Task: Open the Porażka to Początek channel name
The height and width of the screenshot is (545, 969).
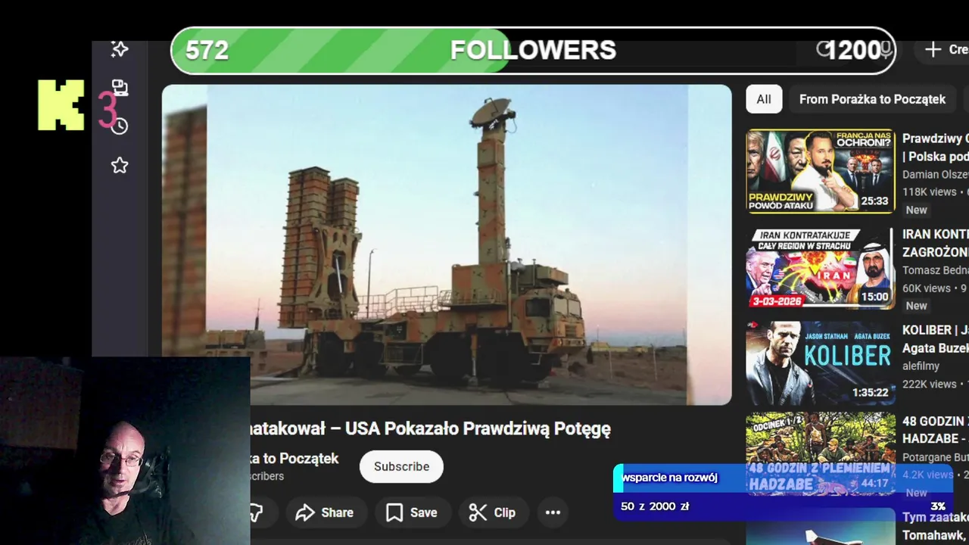Action: (294, 459)
